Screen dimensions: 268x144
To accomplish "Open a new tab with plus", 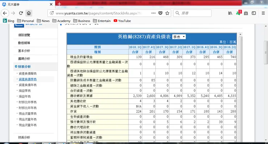I will pyautogui.click(x=59, y=4).
